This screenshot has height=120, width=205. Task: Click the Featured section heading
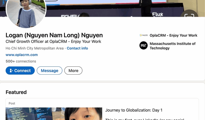click(16, 92)
